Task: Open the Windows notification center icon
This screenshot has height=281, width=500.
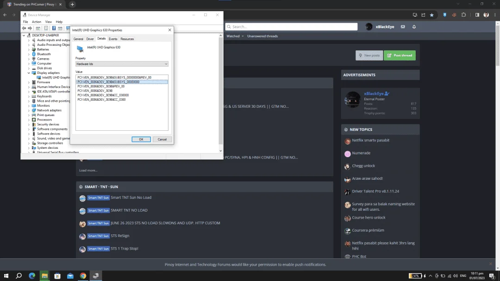Action: click(492, 275)
